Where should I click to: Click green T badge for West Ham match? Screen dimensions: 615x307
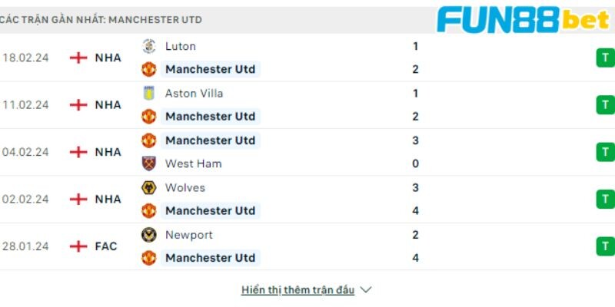[605, 152]
